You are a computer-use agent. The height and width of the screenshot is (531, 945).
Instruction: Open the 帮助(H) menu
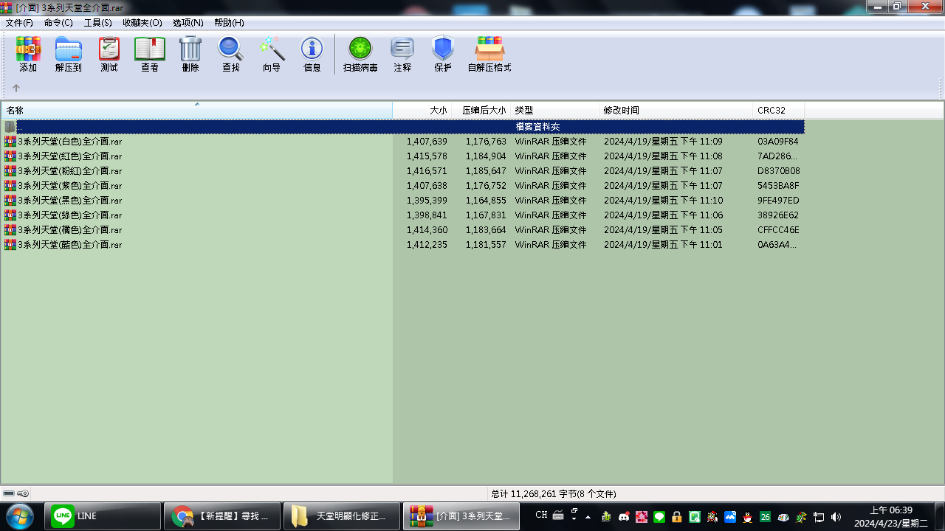pyautogui.click(x=229, y=23)
